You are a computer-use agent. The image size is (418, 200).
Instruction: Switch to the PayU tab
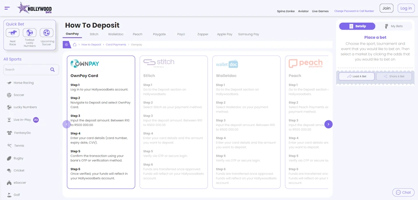[181, 34]
